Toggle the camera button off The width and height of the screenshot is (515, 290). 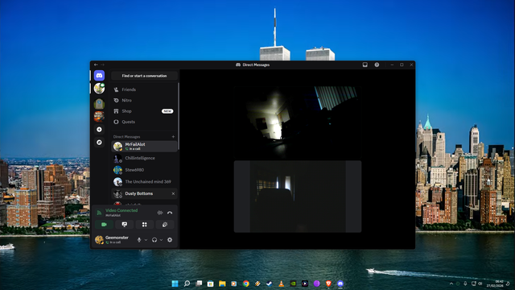[104, 225]
